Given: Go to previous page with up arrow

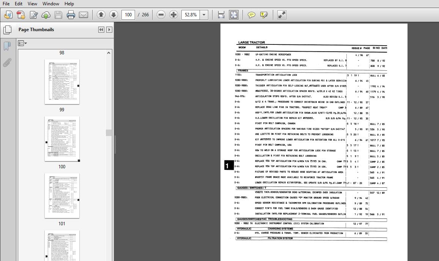Looking at the screenshot, I should coord(101,14).
